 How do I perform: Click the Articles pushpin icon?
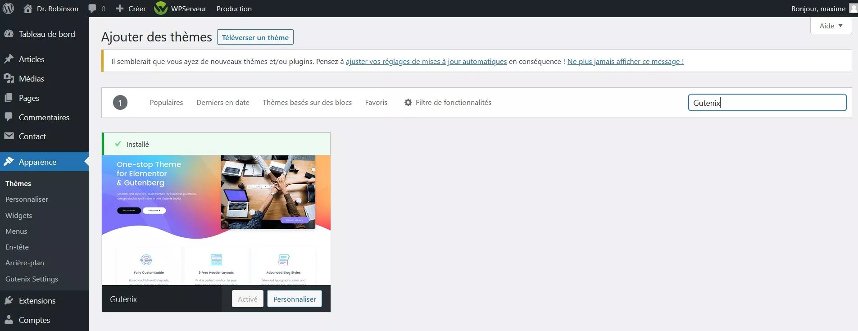(x=9, y=59)
